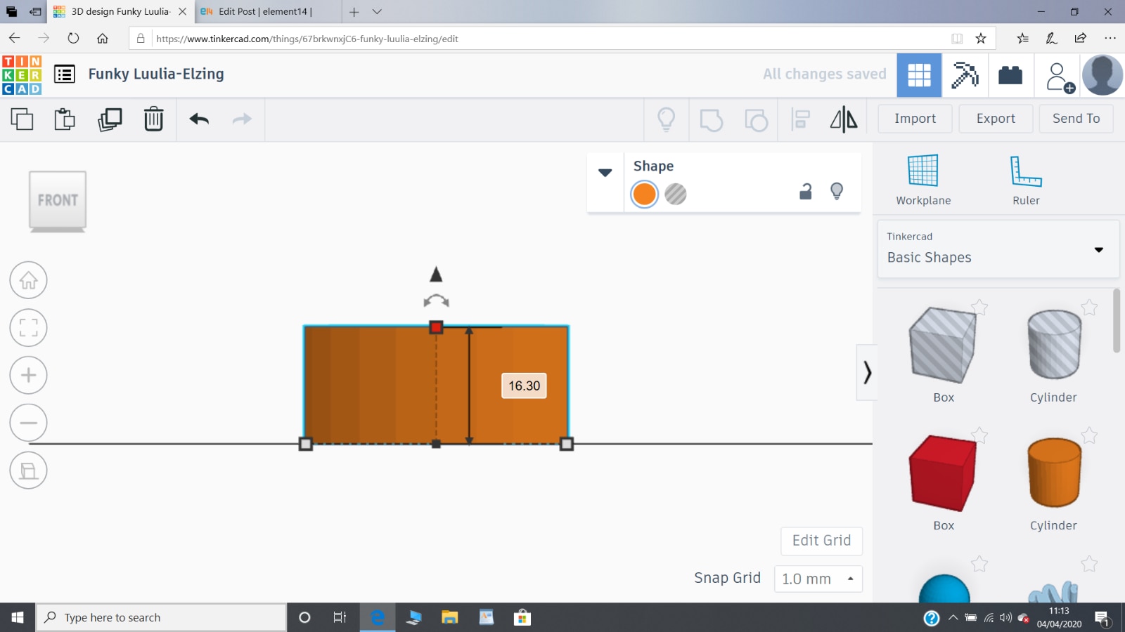Open the Snap Grid size dropdown
This screenshot has height=632, width=1125.
coord(818,579)
